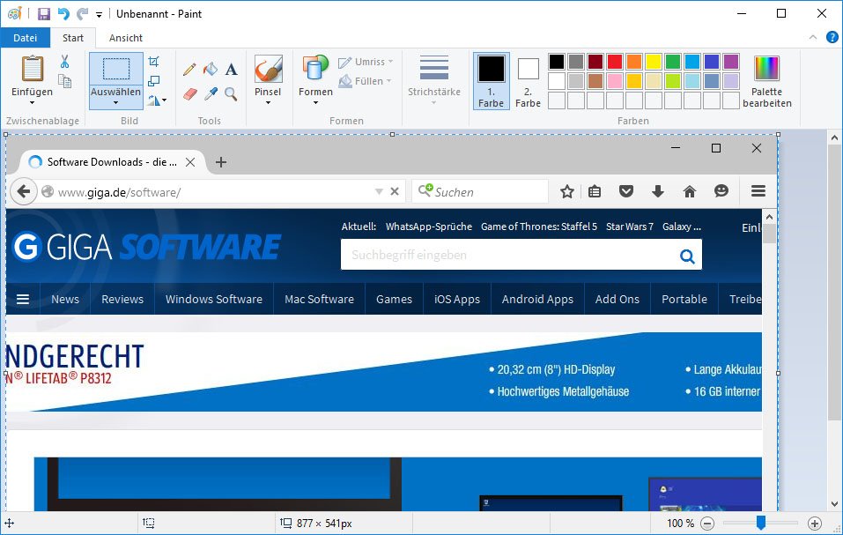The height and width of the screenshot is (535, 843).
Task: Copy selection with the copy icon
Action: click(64, 81)
